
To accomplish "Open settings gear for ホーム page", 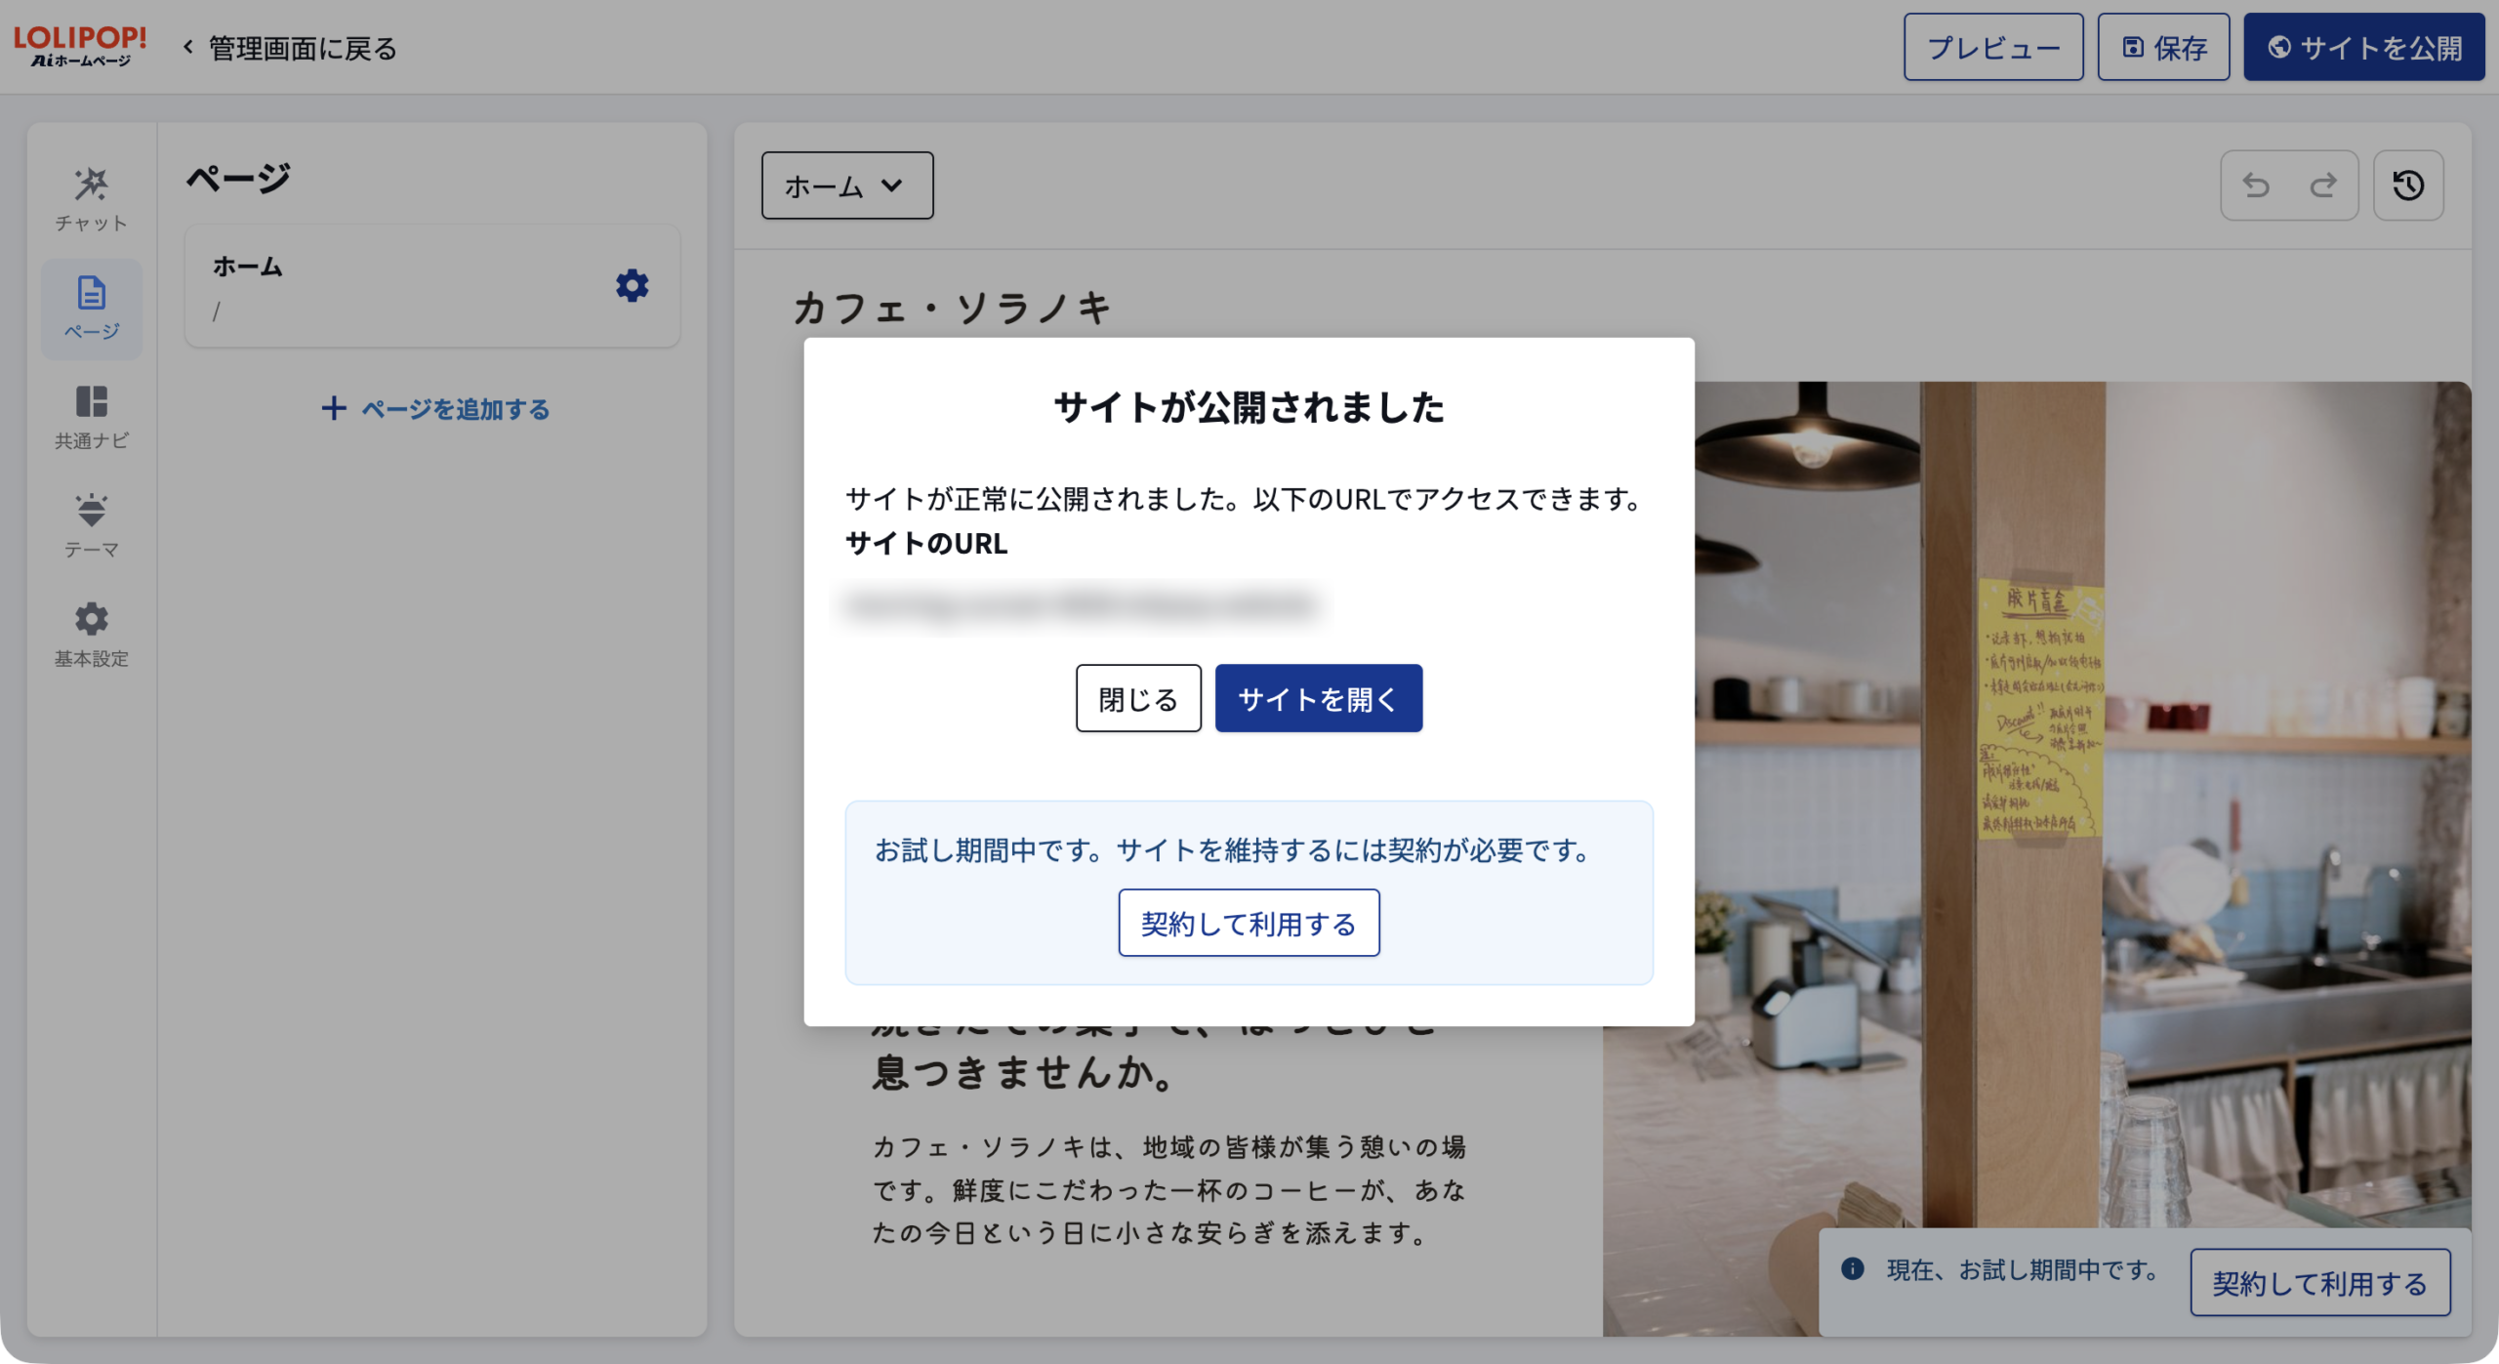I will tap(632, 285).
